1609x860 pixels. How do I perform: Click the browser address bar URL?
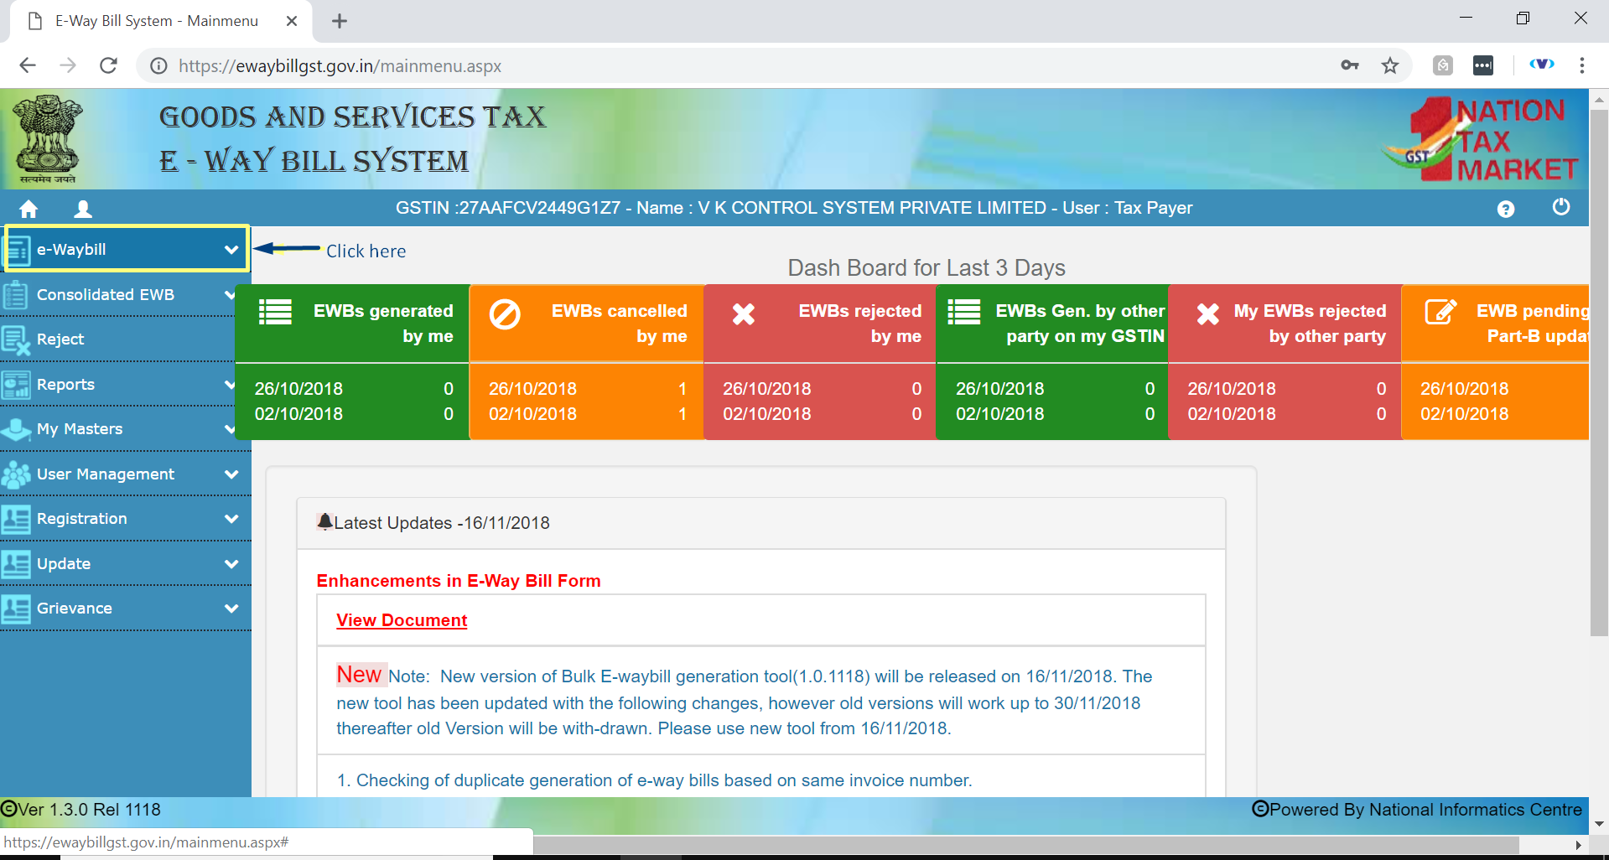point(340,66)
